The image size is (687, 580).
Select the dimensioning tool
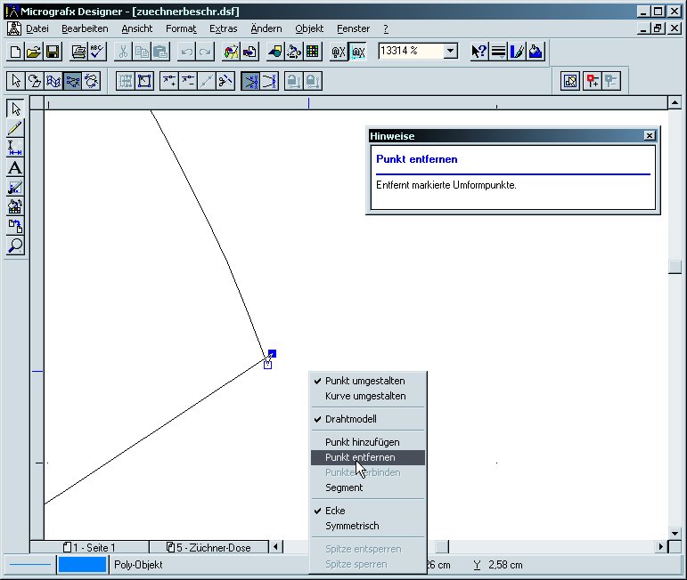coord(15,149)
